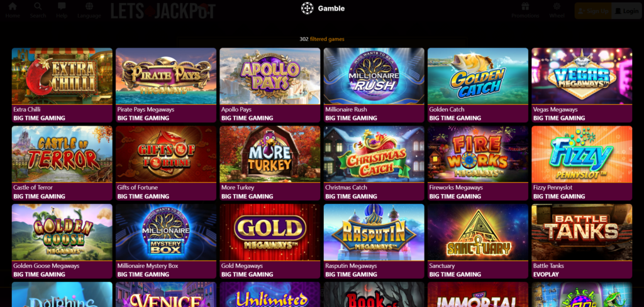Open the Promotions gift icon
The image size is (644, 307).
[525, 6]
